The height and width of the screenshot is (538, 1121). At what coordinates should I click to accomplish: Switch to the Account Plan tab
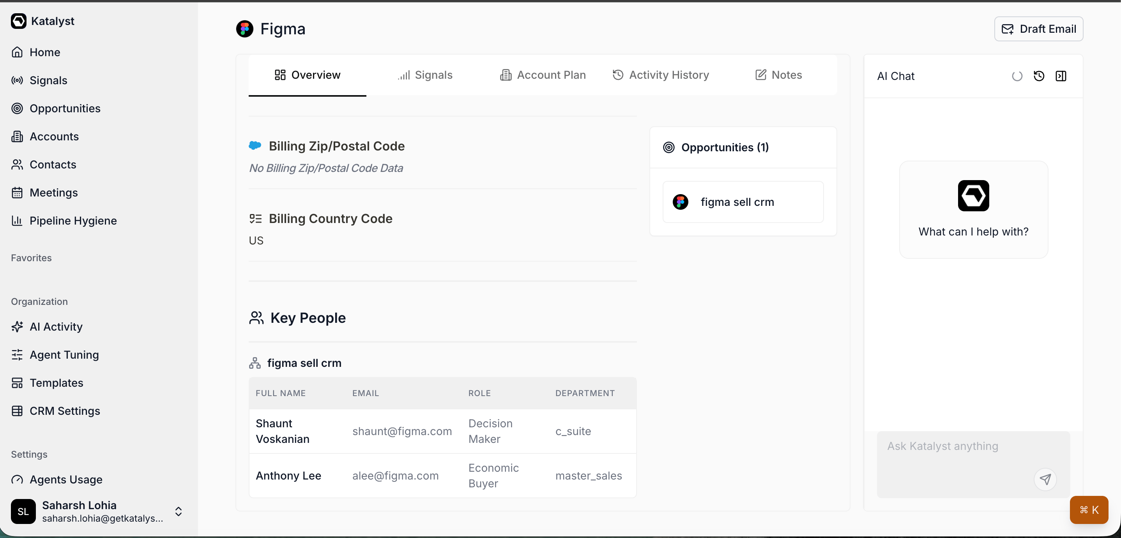tap(543, 75)
